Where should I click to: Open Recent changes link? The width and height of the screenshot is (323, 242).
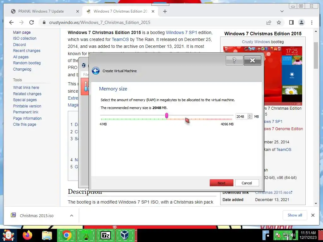coord(26,51)
